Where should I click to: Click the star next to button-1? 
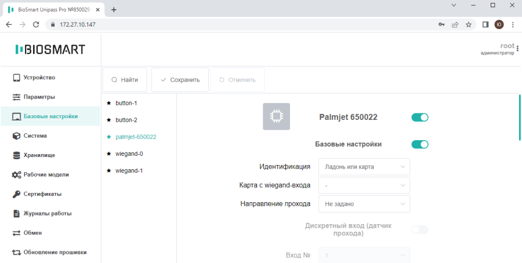click(108, 103)
